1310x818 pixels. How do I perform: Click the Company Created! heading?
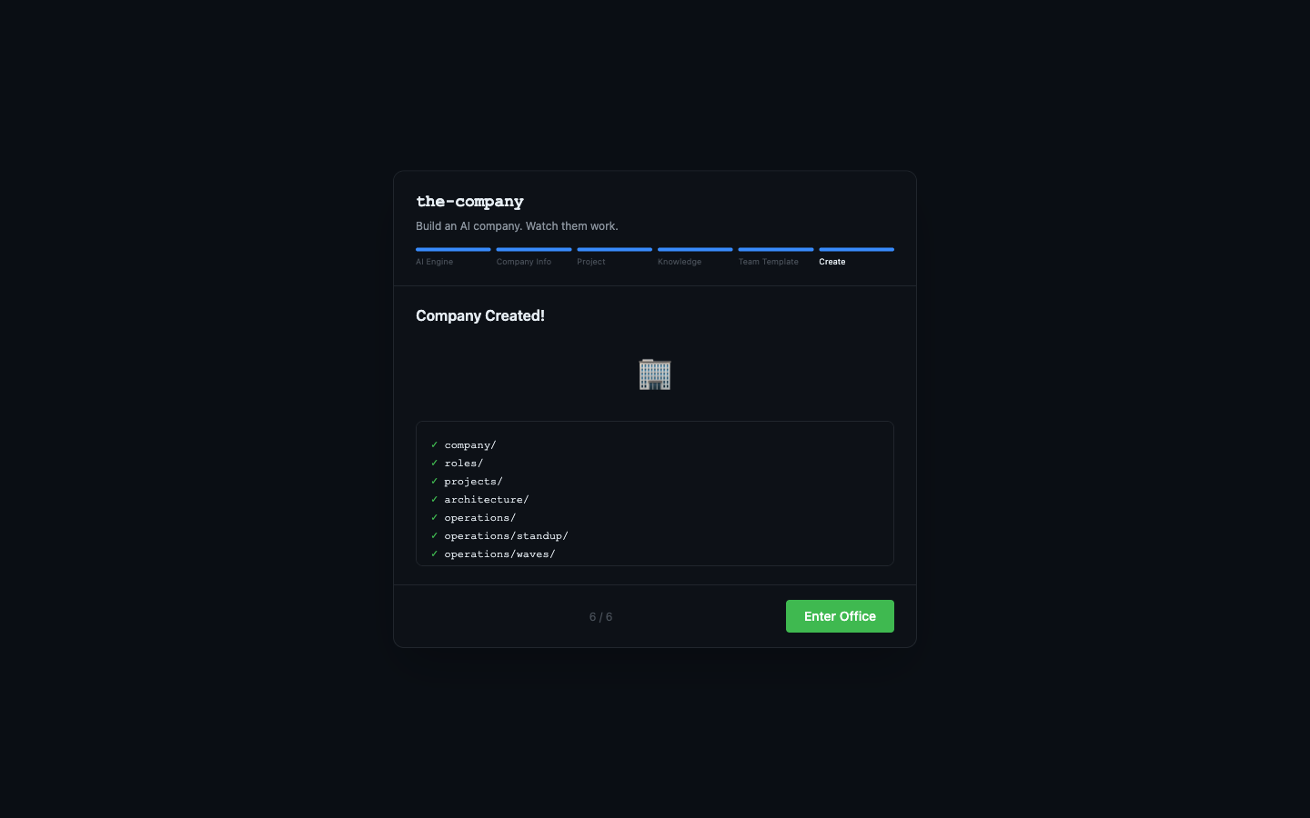coord(480,316)
